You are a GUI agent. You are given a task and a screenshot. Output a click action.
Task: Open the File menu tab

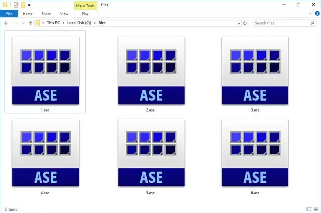9,14
